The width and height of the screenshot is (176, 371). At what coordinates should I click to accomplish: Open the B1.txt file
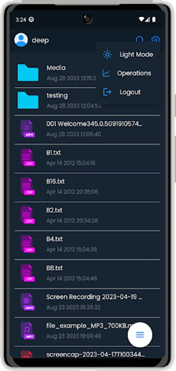click(x=87, y=158)
